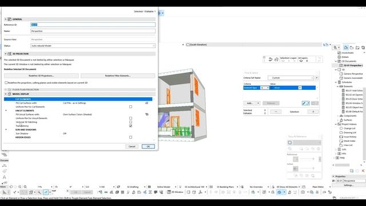Click the Project Map icon in Navigator
Viewport: 366px width, 206px height.
click(x=346, y=47)
